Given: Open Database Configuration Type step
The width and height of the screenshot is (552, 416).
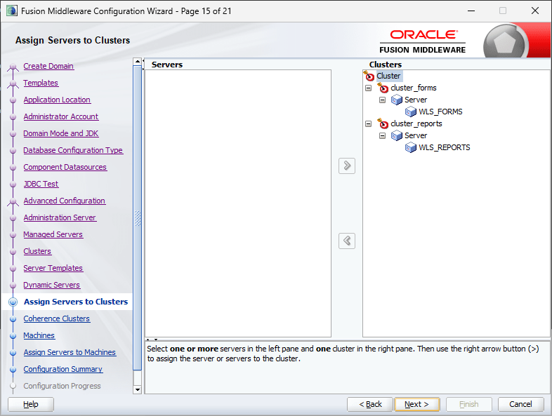Looking at the screenshot, I should point(73,151).
